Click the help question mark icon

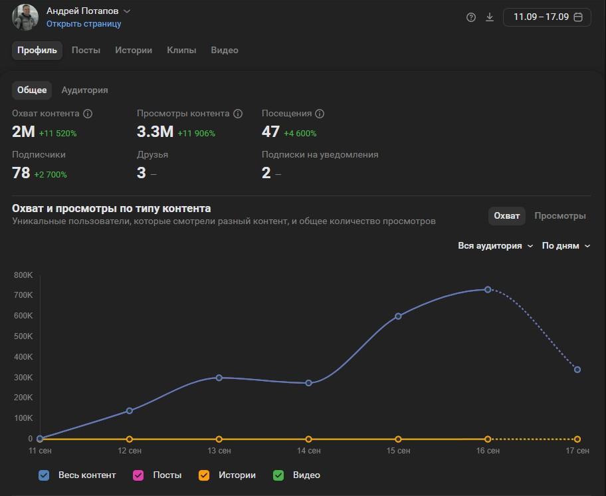[470, 17]
